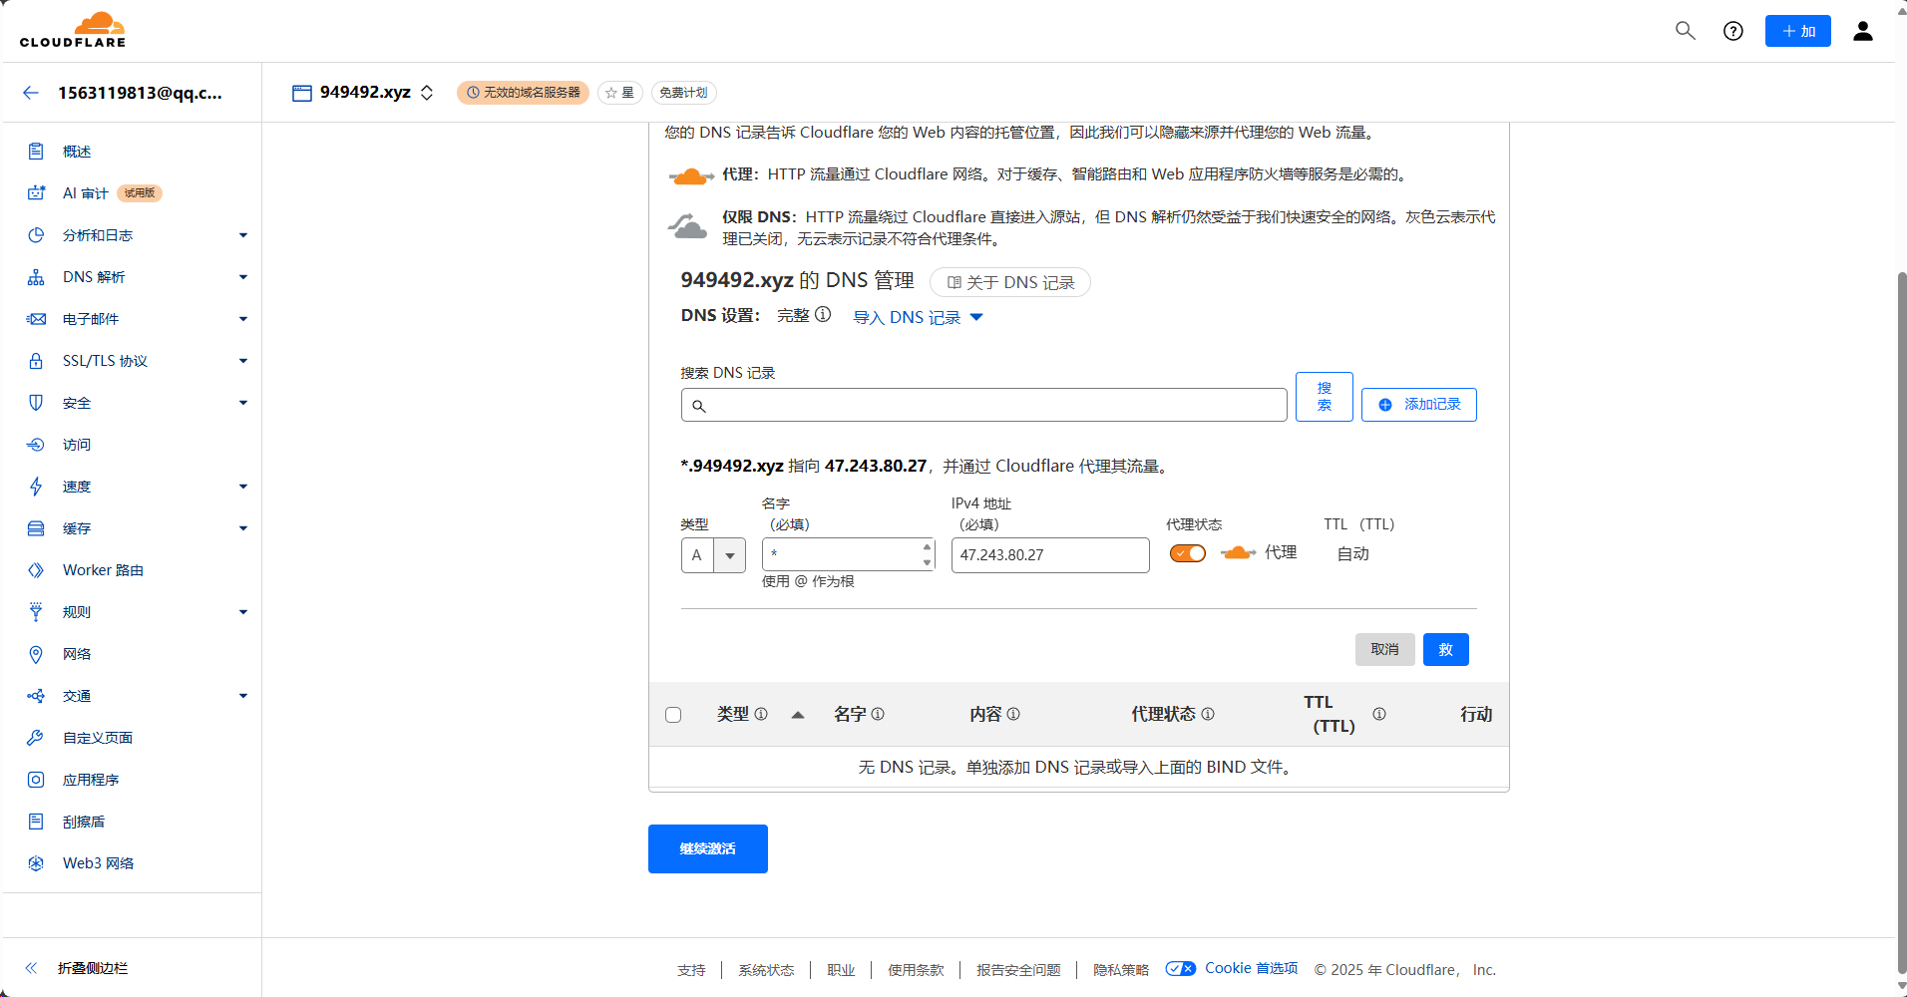
Task: Go back with the left arrow icon
Action: (31, 93)
